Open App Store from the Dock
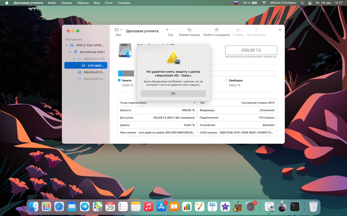 coord(161,207)
